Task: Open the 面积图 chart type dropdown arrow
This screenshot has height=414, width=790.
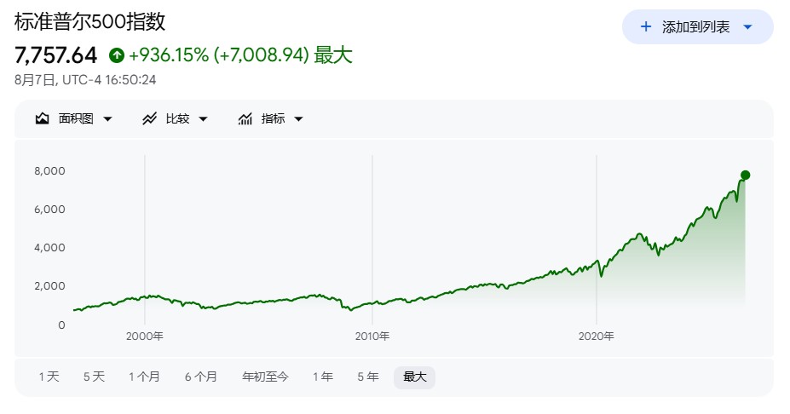Action: point(107,119)
